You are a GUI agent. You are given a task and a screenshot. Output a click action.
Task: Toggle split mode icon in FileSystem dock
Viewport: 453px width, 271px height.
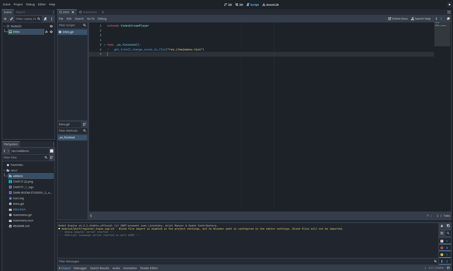(x=52, y=151)
